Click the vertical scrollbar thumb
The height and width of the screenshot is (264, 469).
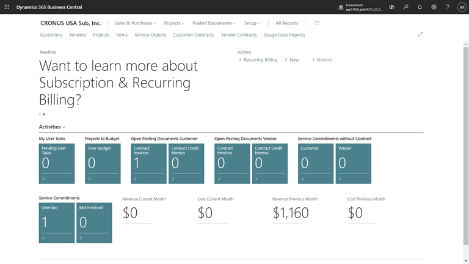pyautogui.click(x=466, y=146)
